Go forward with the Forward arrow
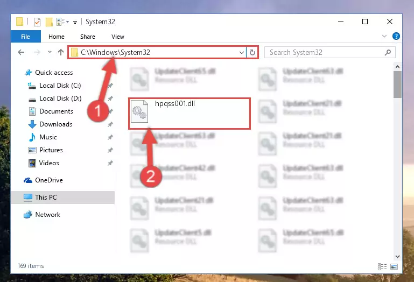The image size is (414, 282). (37, 52)
